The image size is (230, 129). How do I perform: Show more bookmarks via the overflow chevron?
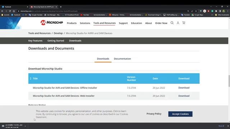click(212, 15)
